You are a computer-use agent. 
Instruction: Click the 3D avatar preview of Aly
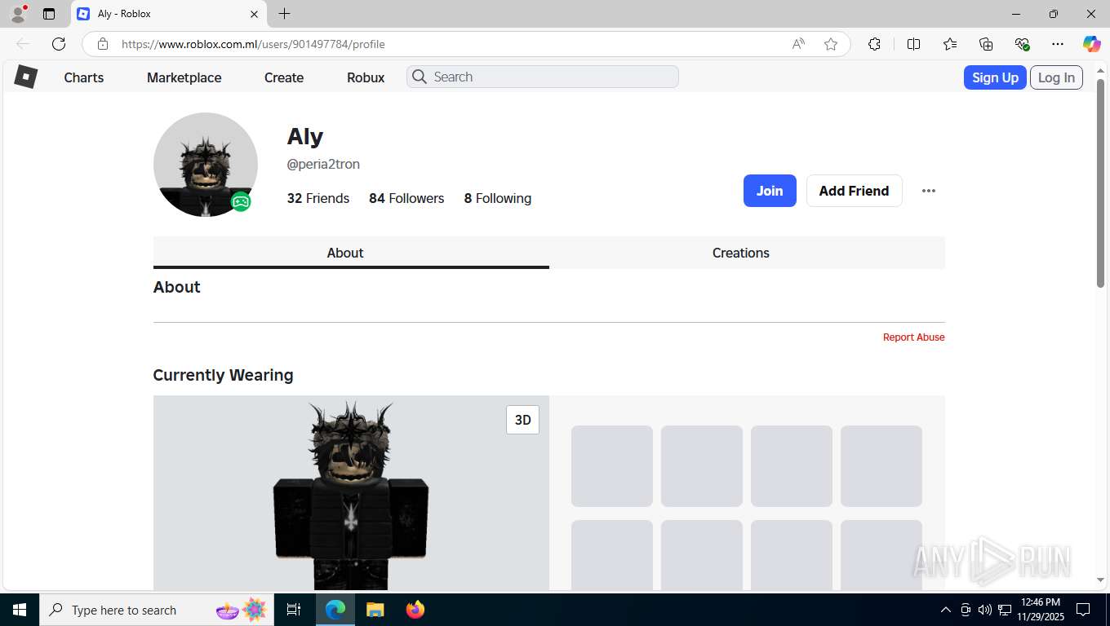point(351,493)
